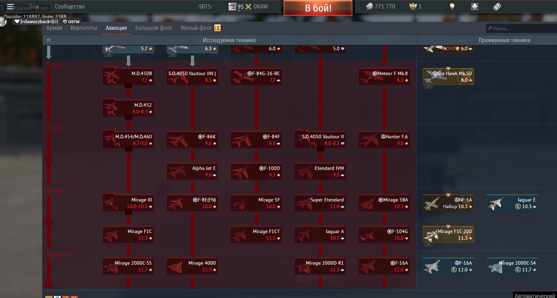Start a match with В бой! button
The image size is (557, 298).
tap(318, 8)
